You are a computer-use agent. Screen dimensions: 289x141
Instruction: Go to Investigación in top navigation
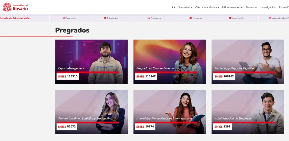click(268, 8)
